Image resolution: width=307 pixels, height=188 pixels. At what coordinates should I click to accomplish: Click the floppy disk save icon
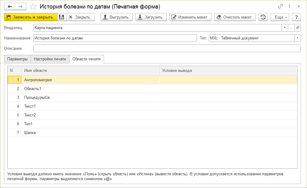point(62,17)
